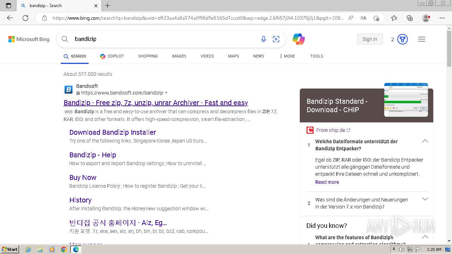This screenshot has width=452, height=254.
Task: Open Bing hamburger menu
Action: (422, 39)
